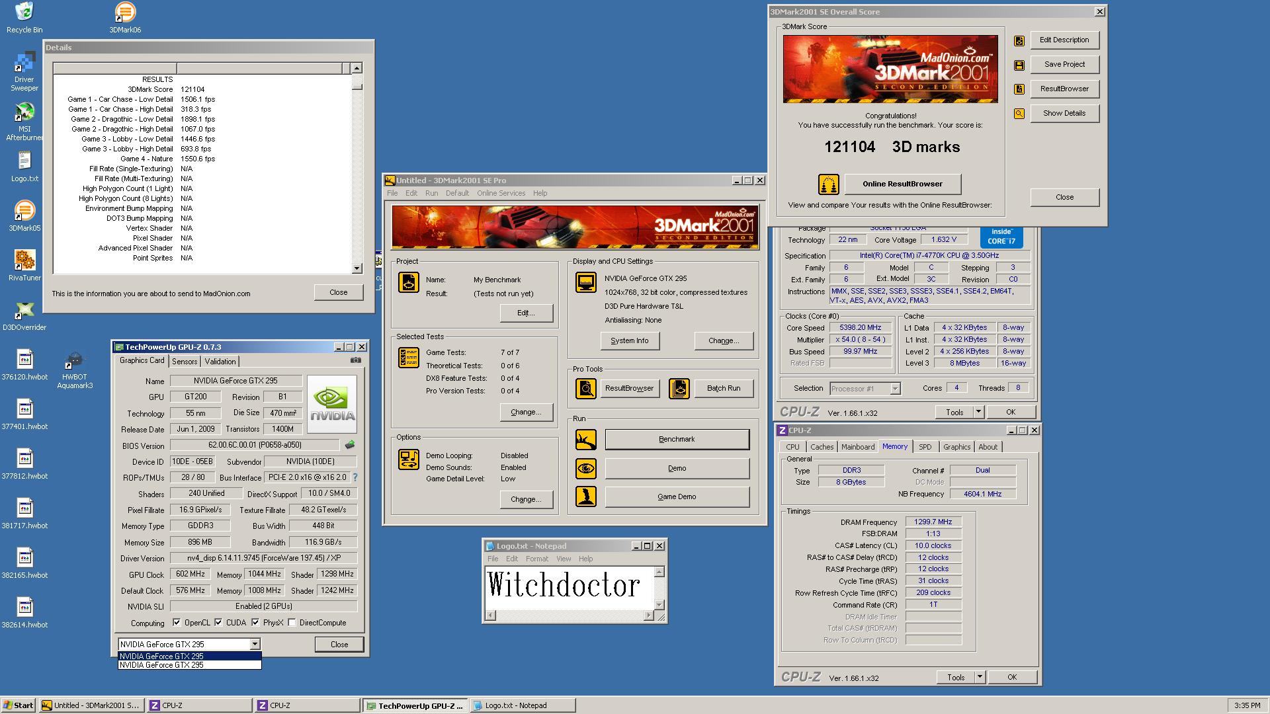Click the ResultBrowser magnifier icon in Pro Tools
The width and height of the screenshot is (1270, 714).
click(585, 389)
